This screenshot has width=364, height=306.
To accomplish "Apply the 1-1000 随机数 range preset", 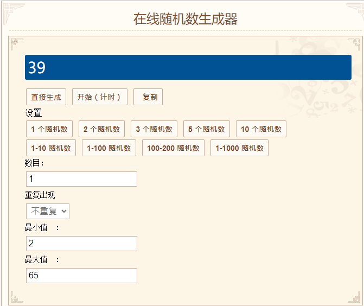I will [x=239, y=148].
